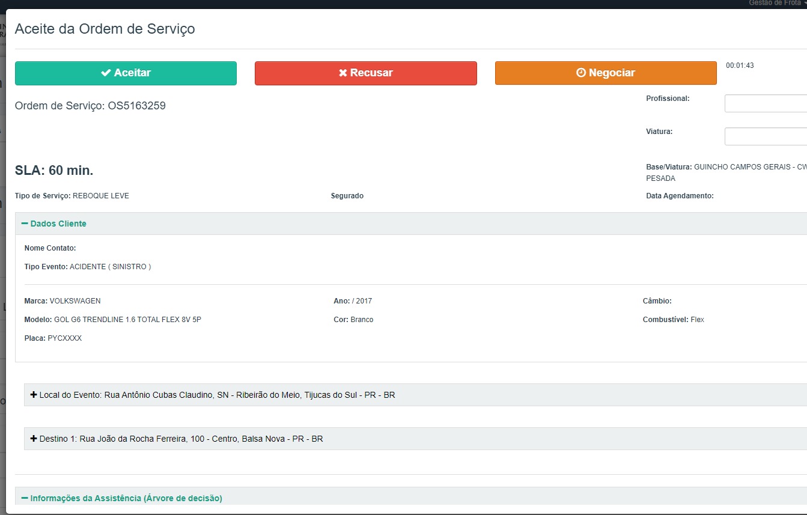Click the Tipo Evento ACIDENTE ( SINISTRO ) text
Image resolution: width=807 pixels, height=515 pixels.
coord(88,267)
